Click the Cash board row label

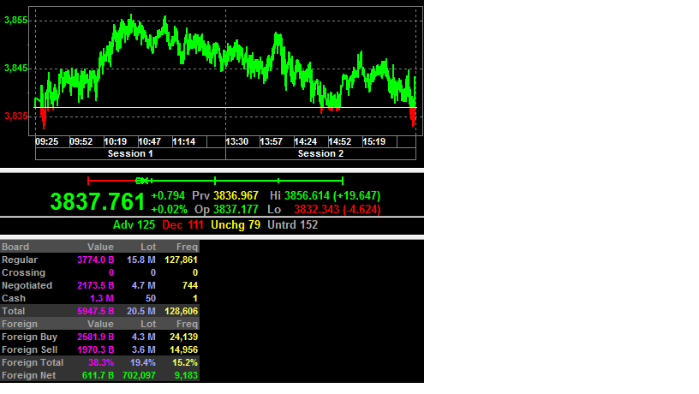[x=14, y=299]
